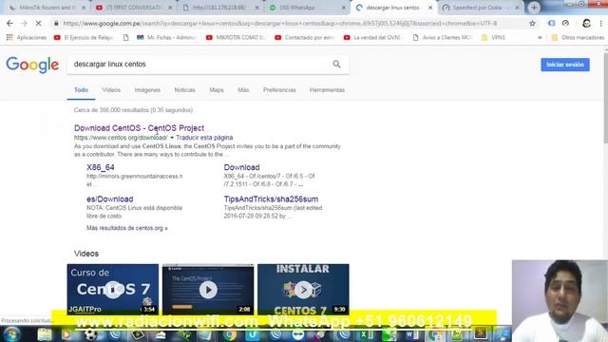The width and height of the screenshot is (608, 342).
Task: Stop page loading with the X button
Action: pyautogui.click(x=38, y=23)
